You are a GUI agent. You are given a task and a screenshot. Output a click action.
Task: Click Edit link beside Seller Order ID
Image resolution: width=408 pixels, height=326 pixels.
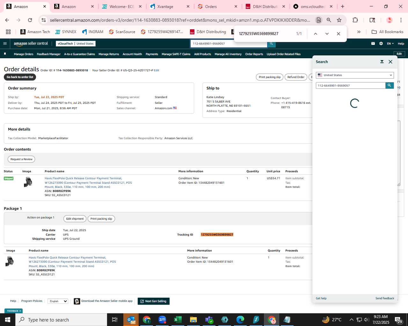click(x=157, y=70)
